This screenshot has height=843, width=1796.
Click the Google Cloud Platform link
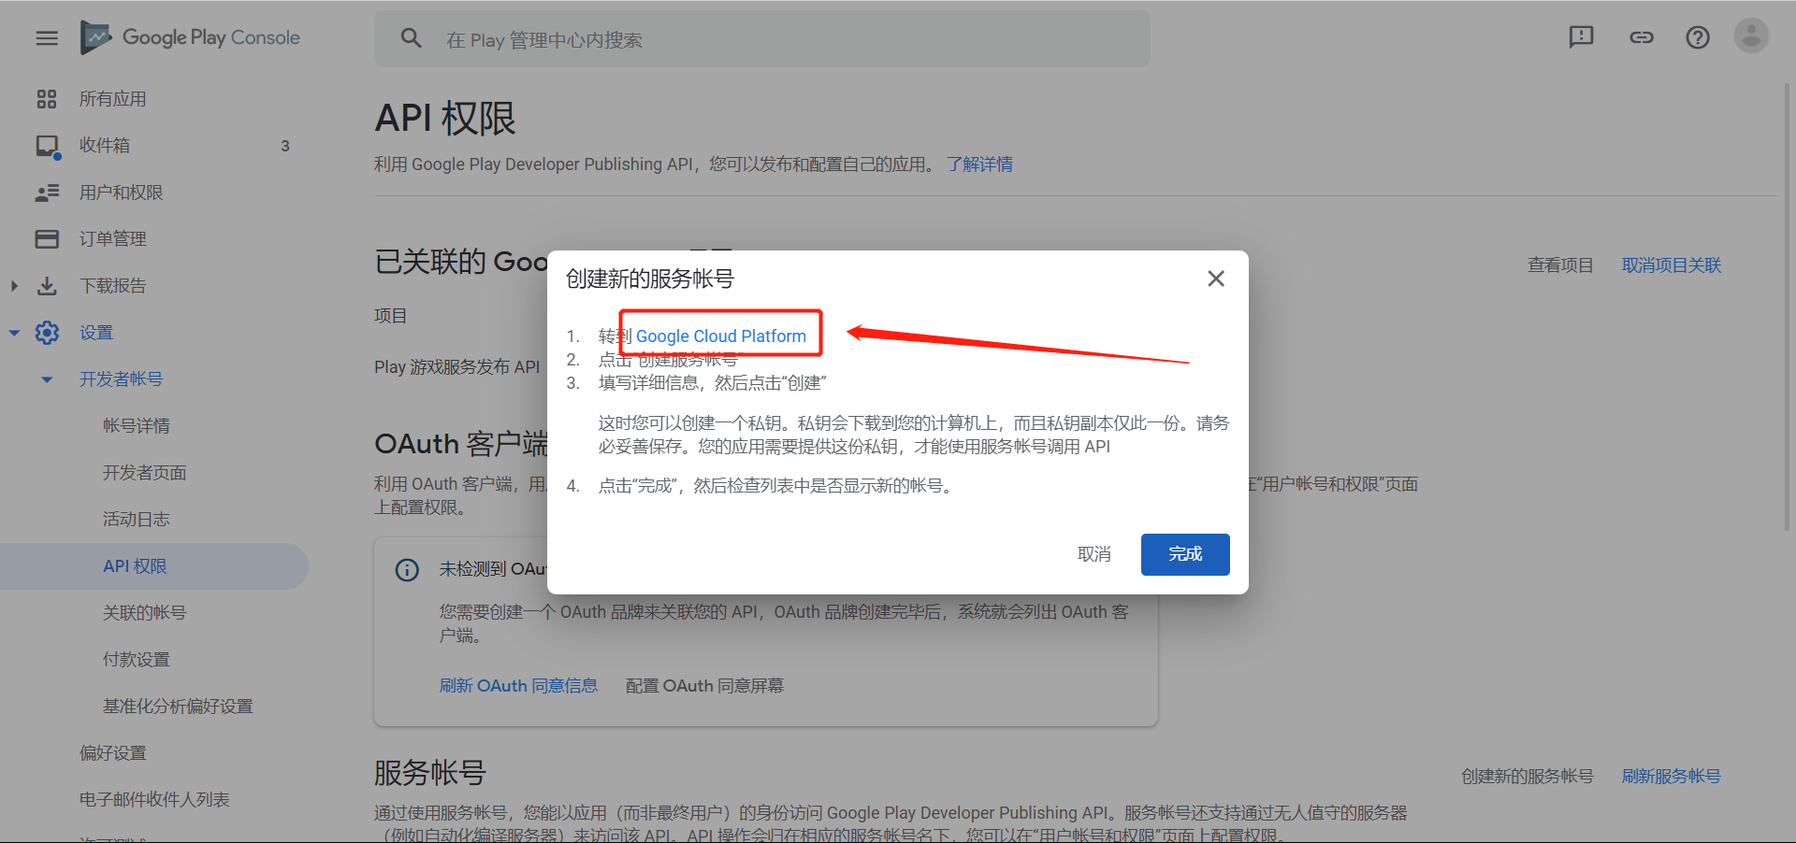tap(721, 336)
